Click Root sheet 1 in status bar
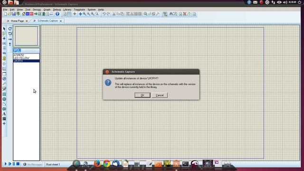Screen dimensions: 304x171 53,164
